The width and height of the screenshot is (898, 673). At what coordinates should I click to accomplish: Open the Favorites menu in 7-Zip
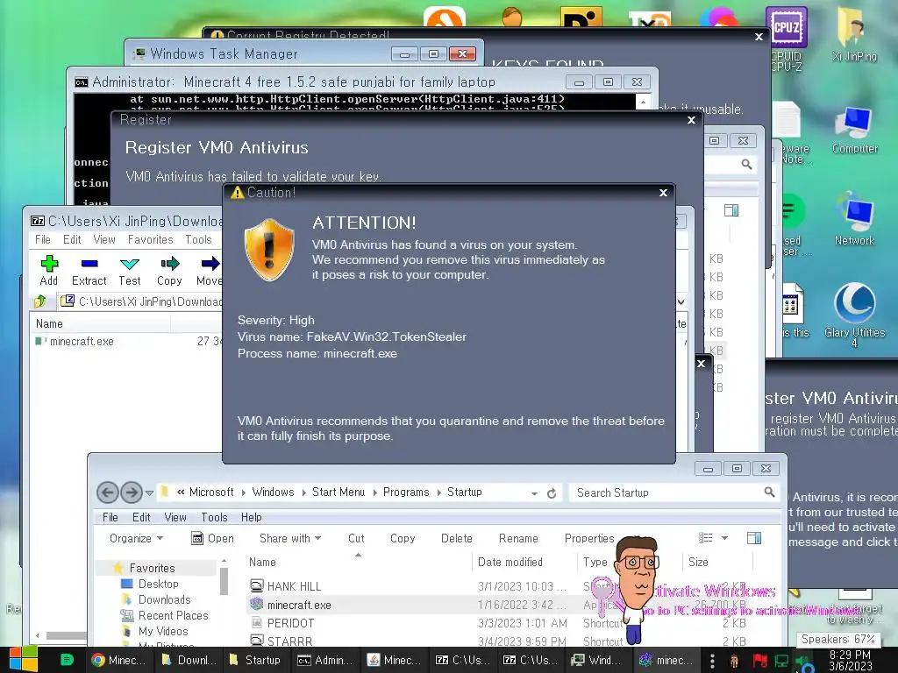[x=150, y=240]
